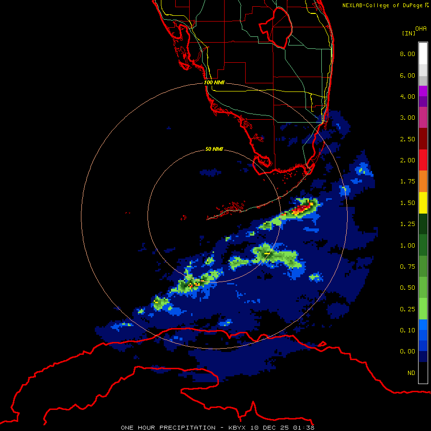Click the 100 NMI range ring label
The height and width of the screenshot is (431, 431).
click(214, 82)
